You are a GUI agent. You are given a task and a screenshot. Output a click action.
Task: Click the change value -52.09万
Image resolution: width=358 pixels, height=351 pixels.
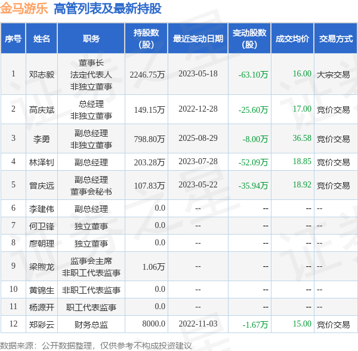click(x=253, y=162)
